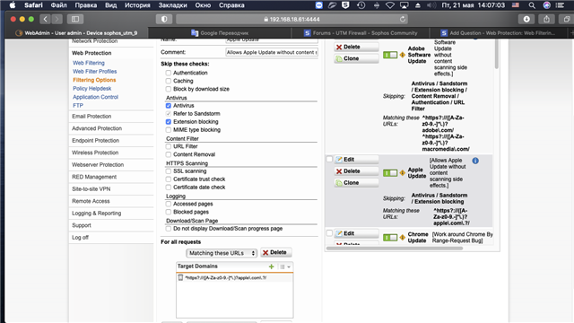Click the Share toolbar icon
Image resolution: width=574 pixels, height=323 pixels.
tap(546, 19)
